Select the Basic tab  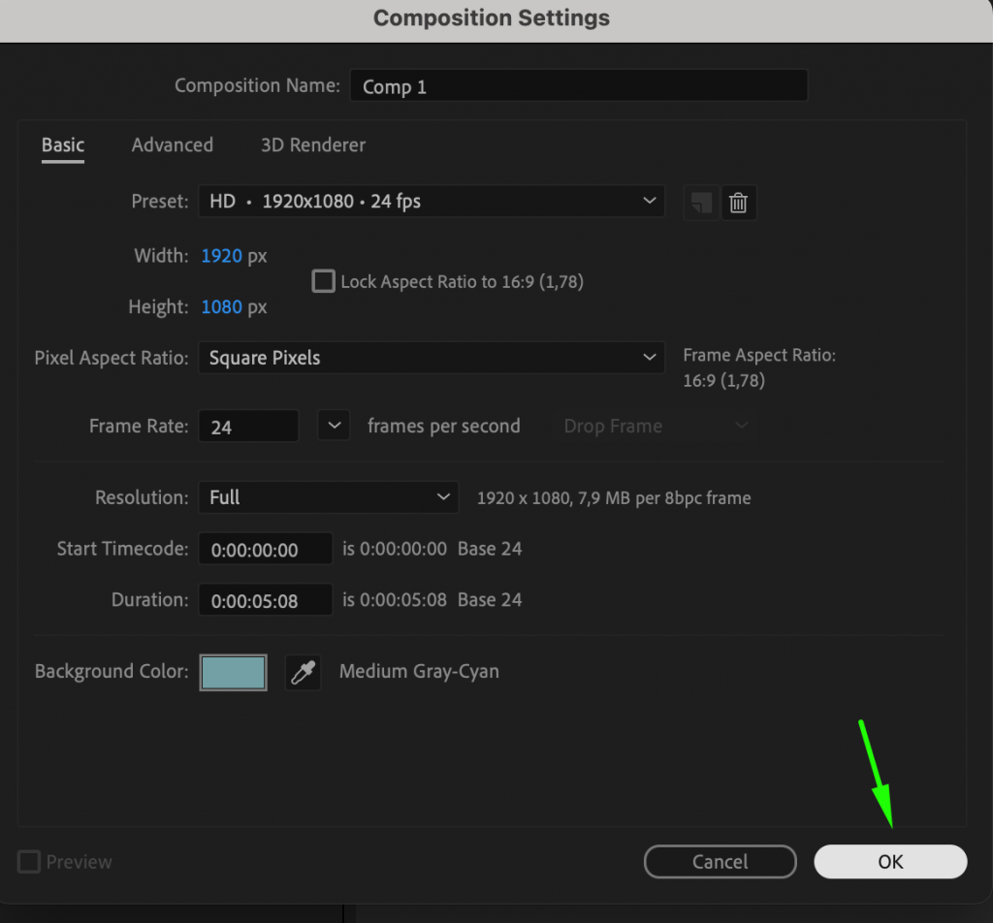(x=63, y=145)
